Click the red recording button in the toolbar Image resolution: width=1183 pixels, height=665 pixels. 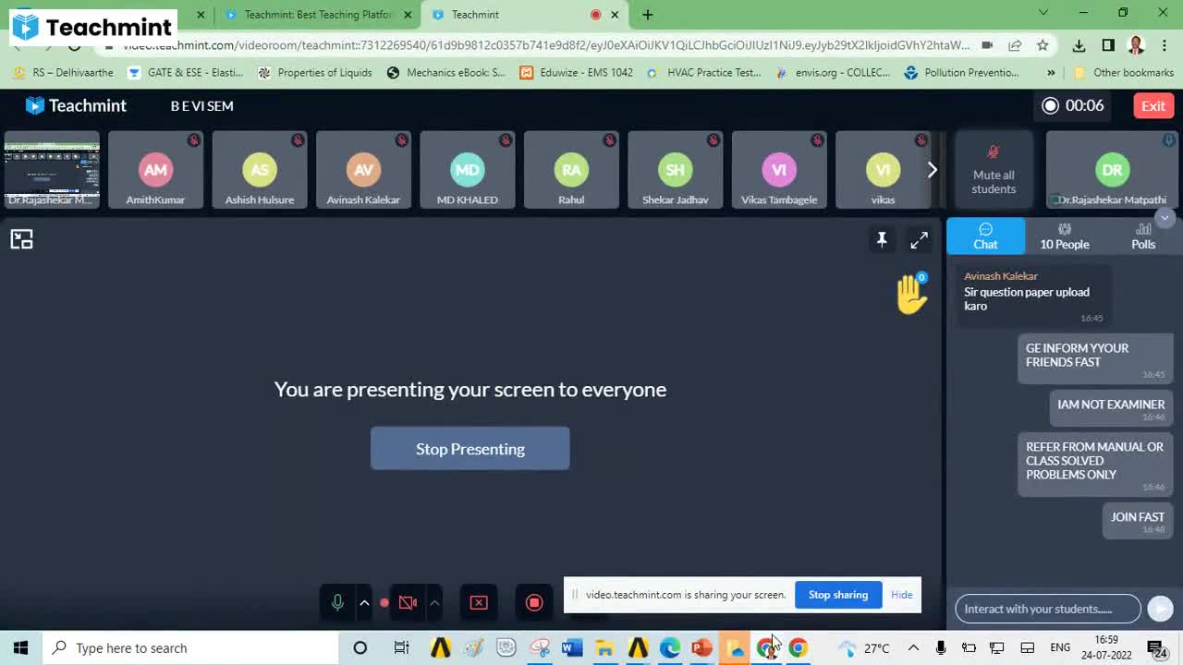(x=534, y=603)
